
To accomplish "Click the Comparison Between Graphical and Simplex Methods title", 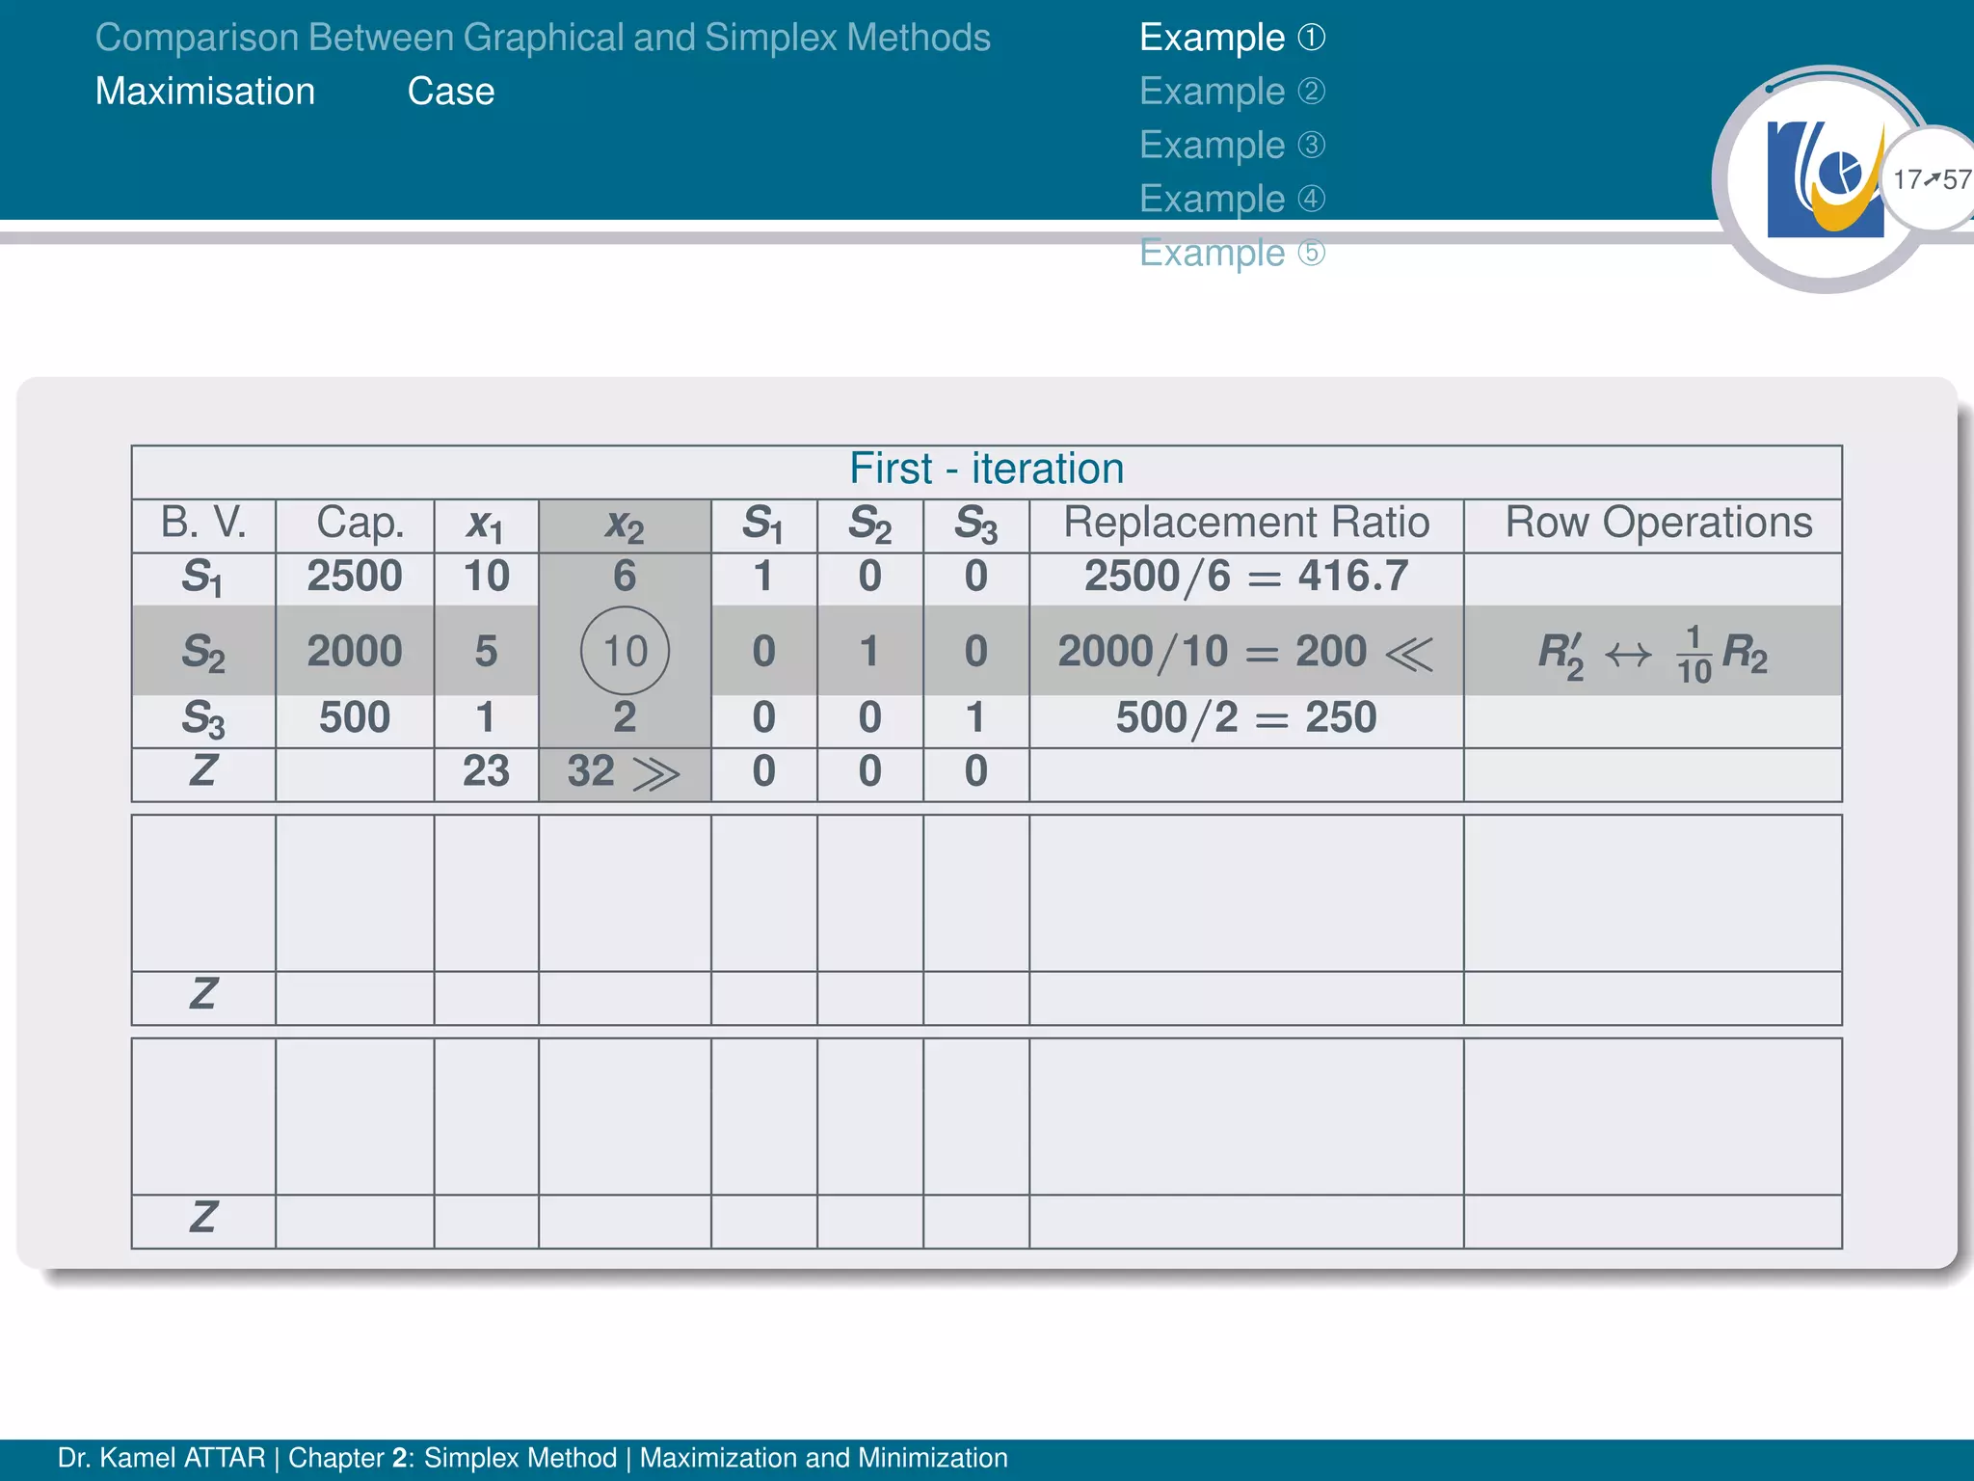I will 542,38.
